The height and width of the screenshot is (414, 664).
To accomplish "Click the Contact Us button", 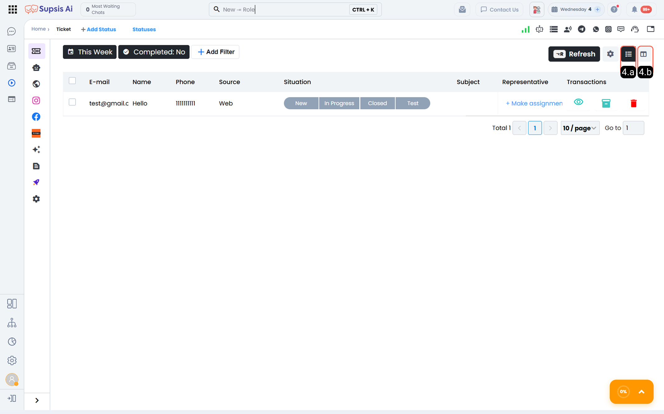I will pyautogui.click(x=499, y=9).
